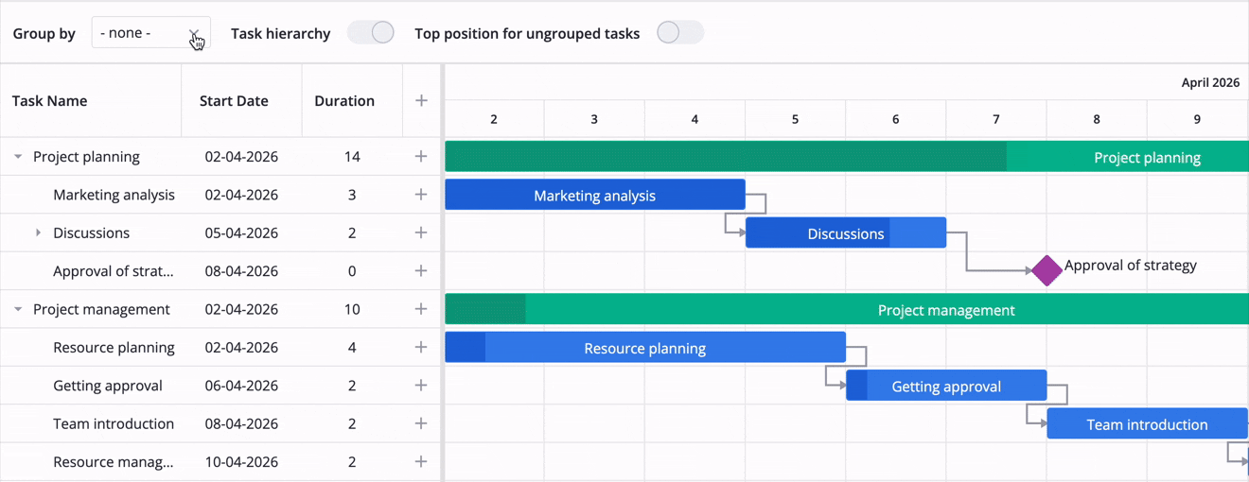The image size is (1249, 482).
Task: Select the Team introduction task bar
Action: [x=1147, y=423]
